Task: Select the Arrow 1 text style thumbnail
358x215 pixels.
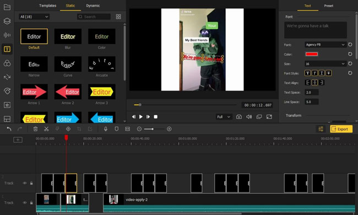Action: pyautogui.click(x=34, y=92)
